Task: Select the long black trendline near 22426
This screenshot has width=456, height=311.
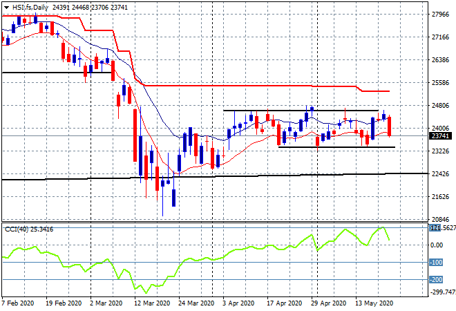Action: click(x=215, y=176)
